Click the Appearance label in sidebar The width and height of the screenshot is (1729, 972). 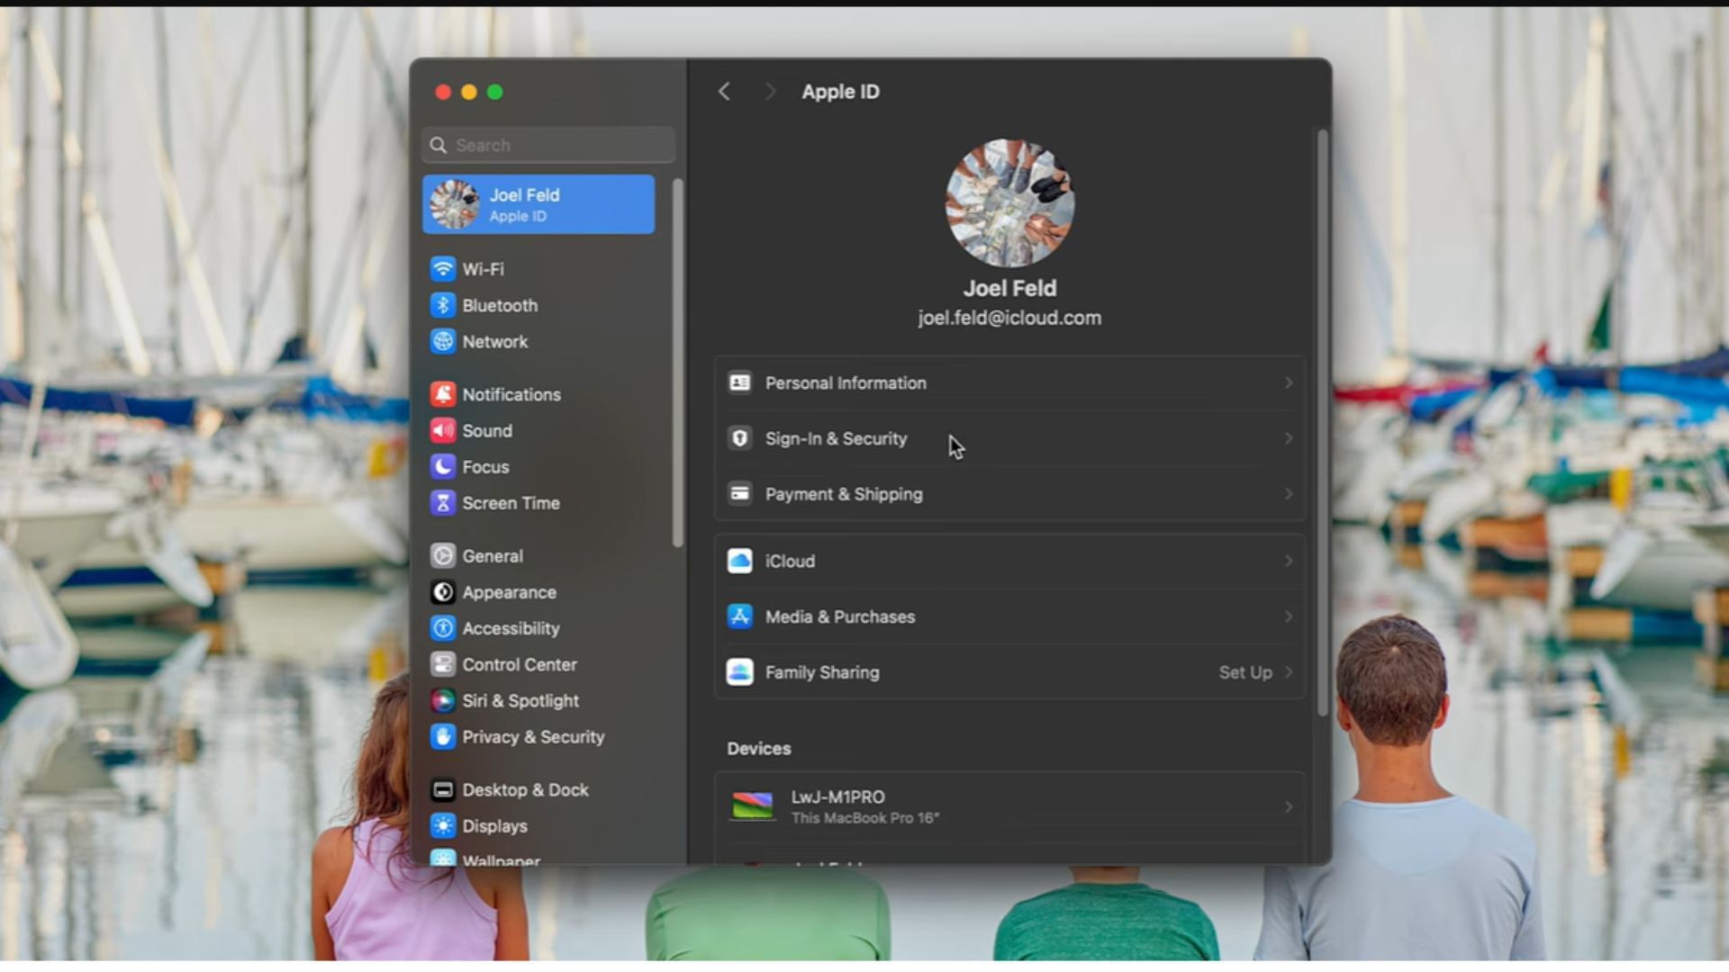click(x=509, y=592)
